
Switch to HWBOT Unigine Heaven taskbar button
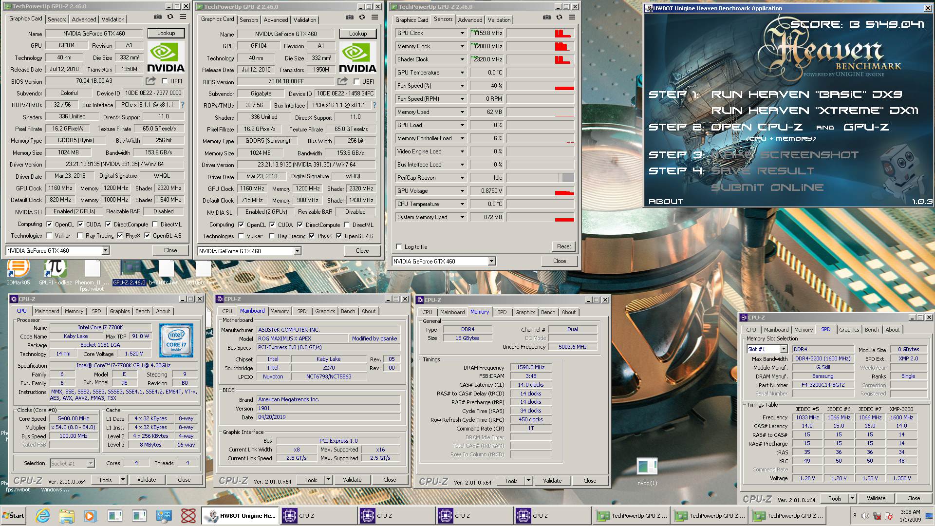[x=240, y=515]
